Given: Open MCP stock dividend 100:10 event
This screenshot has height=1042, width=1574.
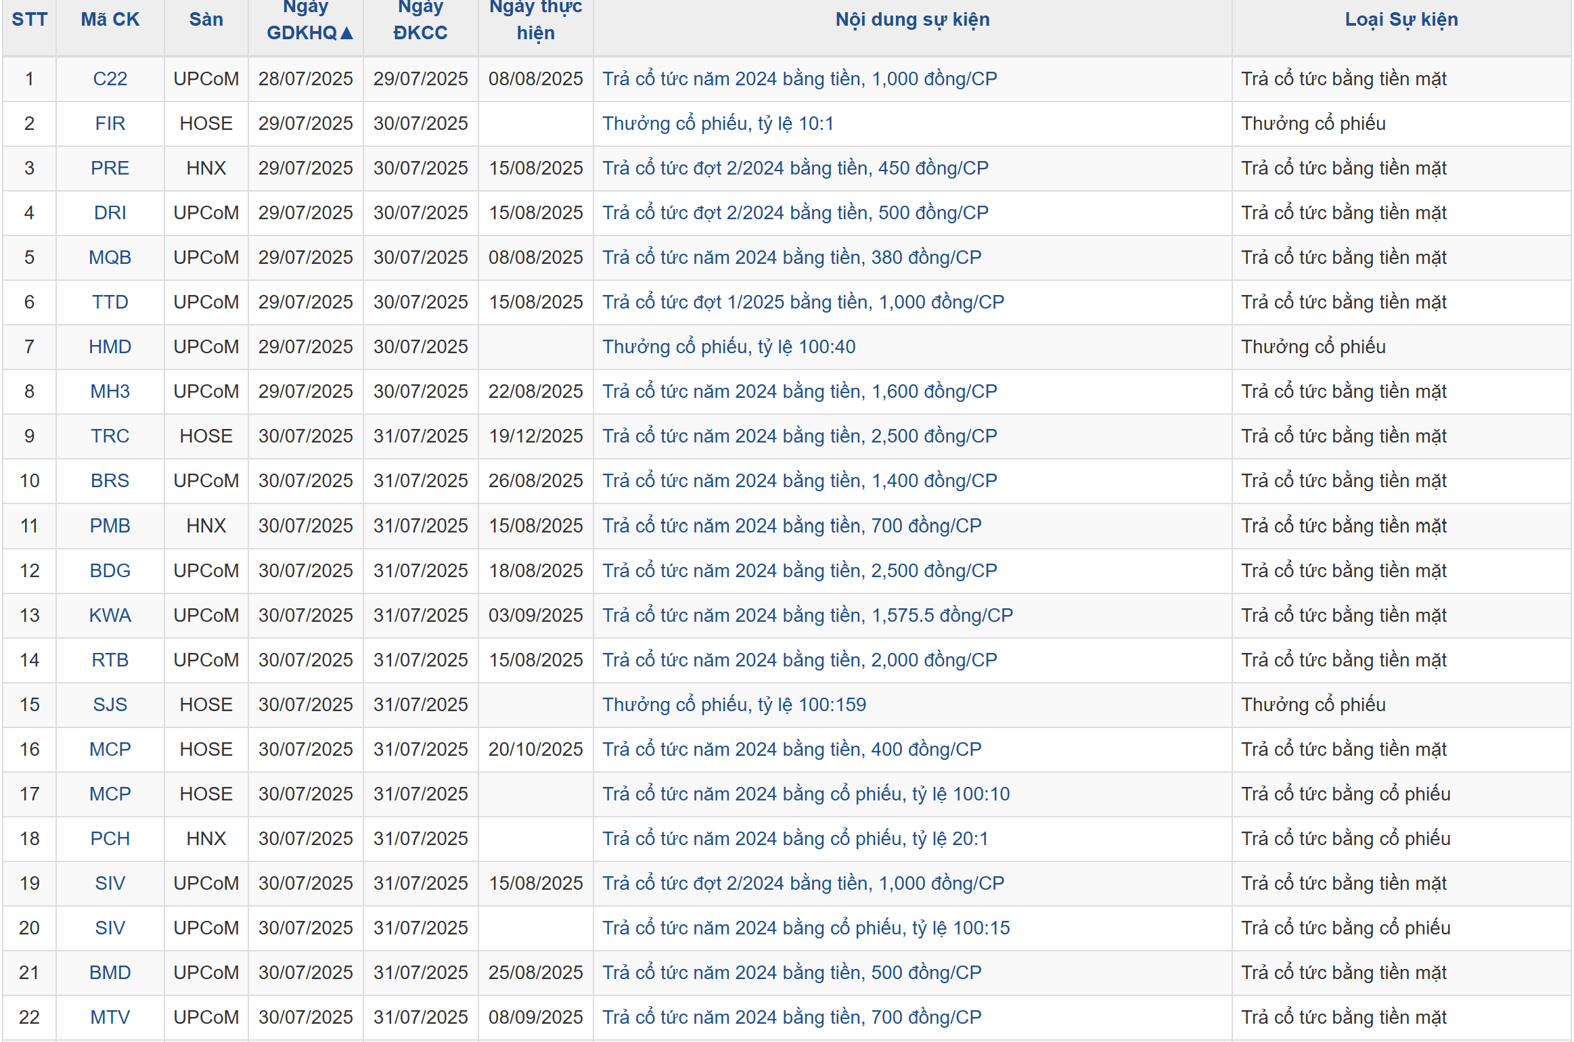Looking at the screenshot, I should click(806, 794).
